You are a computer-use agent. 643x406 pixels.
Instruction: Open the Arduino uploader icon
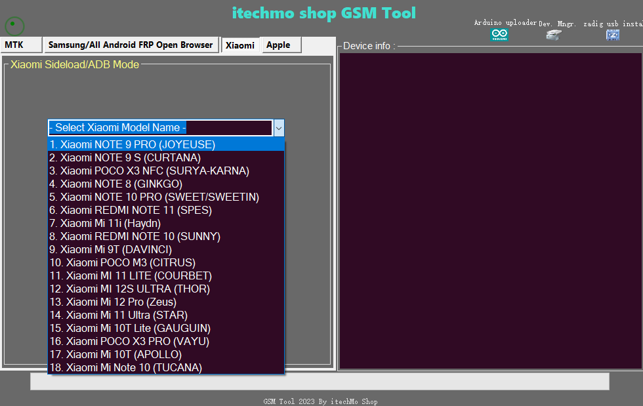pos(499,35)
